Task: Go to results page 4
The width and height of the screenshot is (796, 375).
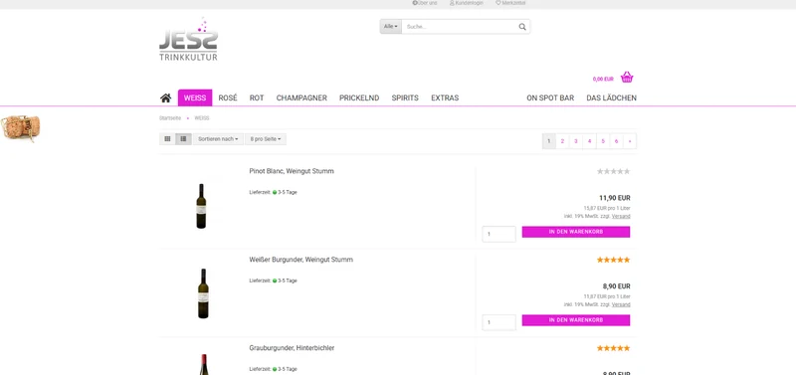Action: [589, 141]
